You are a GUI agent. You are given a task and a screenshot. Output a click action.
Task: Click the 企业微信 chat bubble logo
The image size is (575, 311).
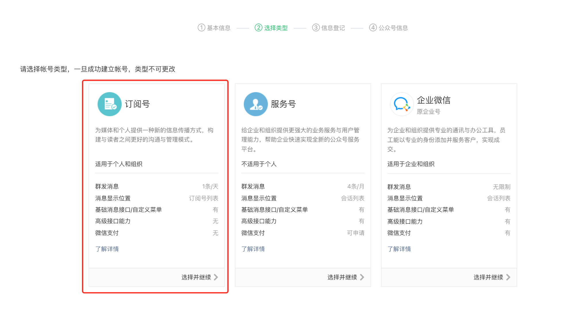(402, 104)
